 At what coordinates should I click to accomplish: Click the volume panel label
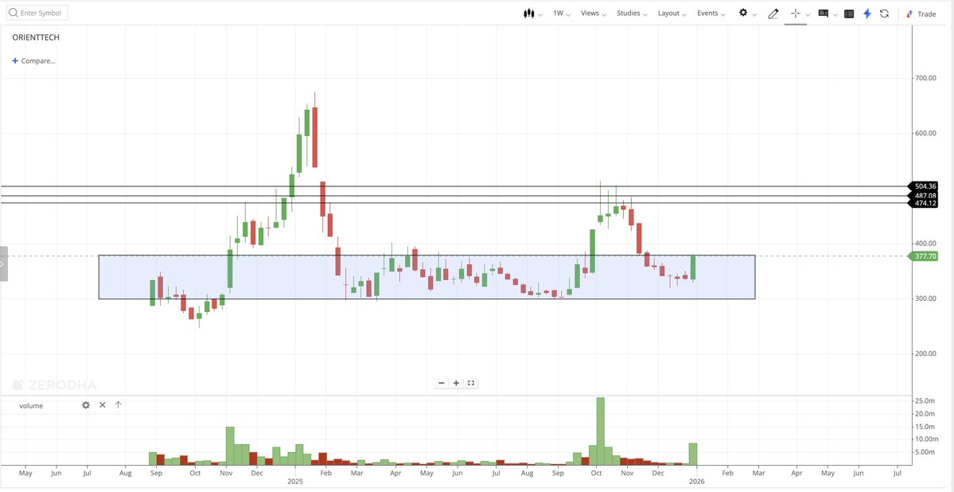pos(31,405)
